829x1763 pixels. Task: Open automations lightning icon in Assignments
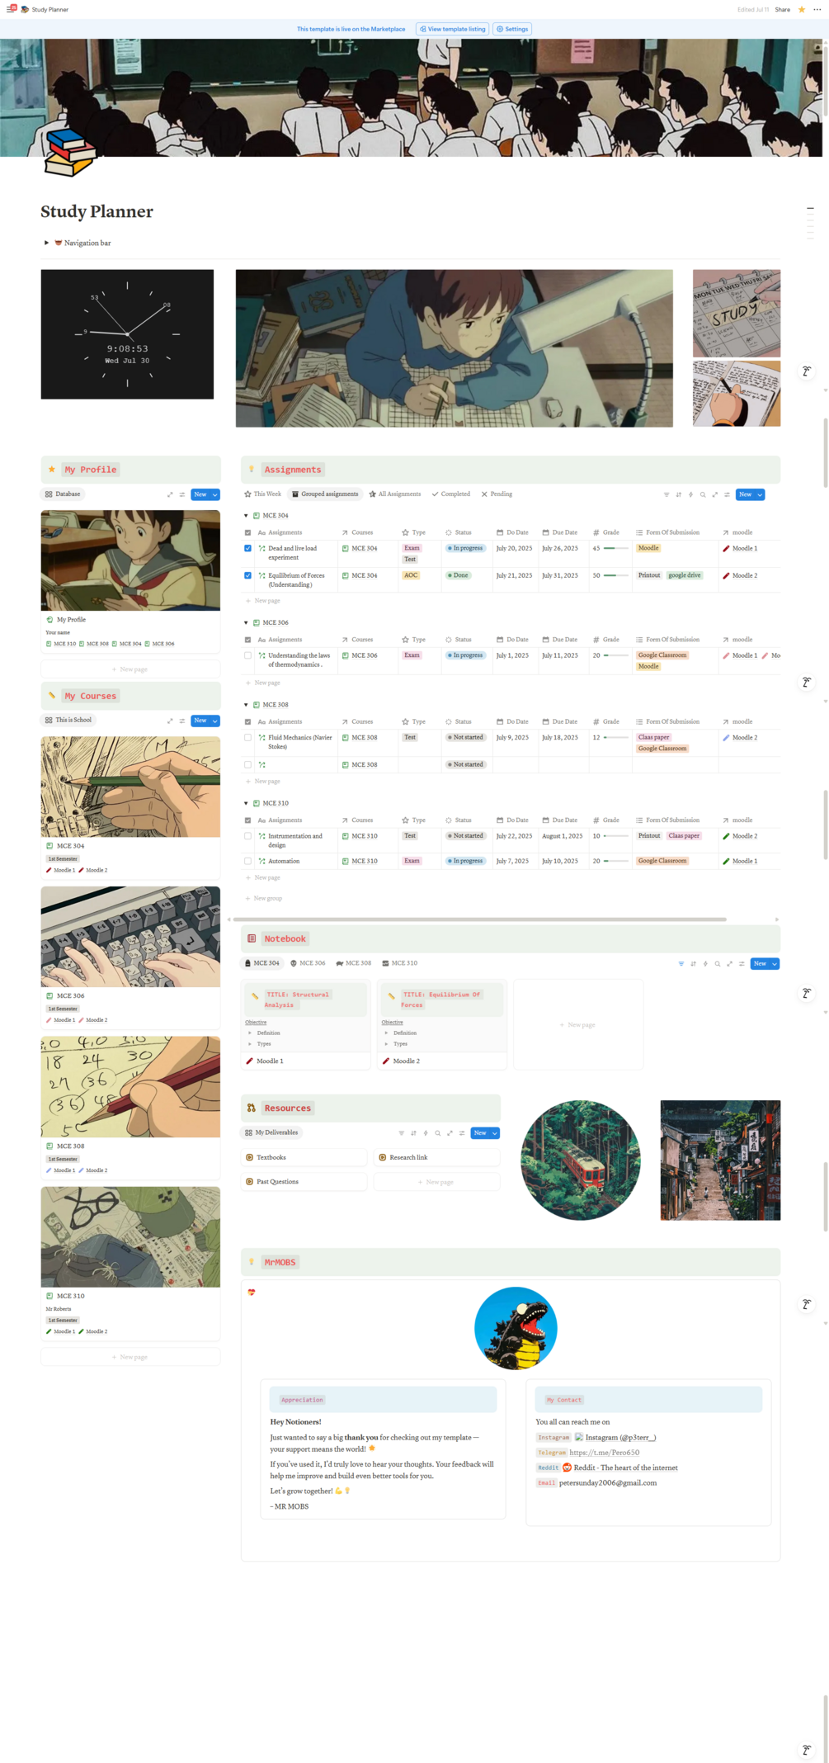(x=690, y=494)
